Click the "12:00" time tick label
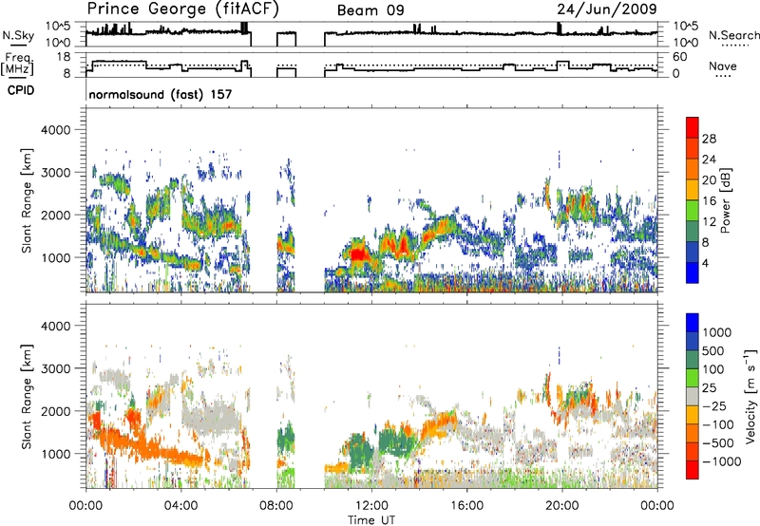The height and width of the screenshot is (526, 760). pyautogui.click(x=371, y=506)
